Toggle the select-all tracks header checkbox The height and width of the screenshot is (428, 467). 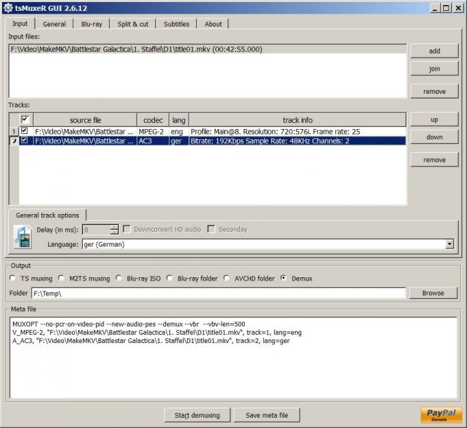(25, 120)
